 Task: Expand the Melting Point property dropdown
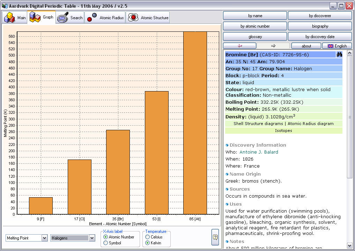click(45, 238)
